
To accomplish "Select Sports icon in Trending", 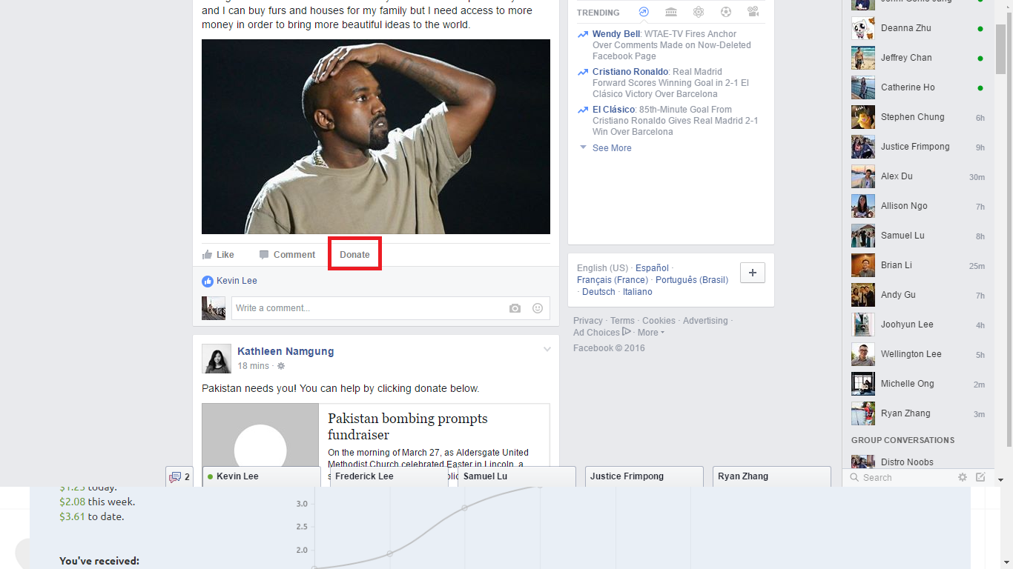I will (726, 12).
